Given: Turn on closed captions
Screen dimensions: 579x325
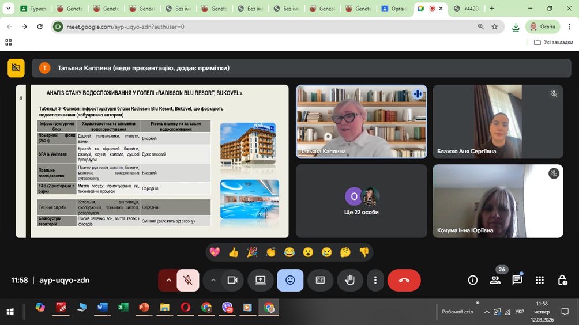Looking at the screenshot, I should click(320, 280).
